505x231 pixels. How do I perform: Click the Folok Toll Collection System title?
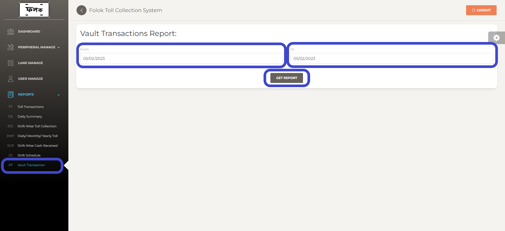tap(126, 10)
